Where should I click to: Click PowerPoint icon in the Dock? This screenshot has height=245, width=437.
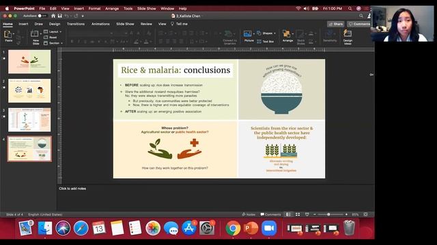click(251, 229)
